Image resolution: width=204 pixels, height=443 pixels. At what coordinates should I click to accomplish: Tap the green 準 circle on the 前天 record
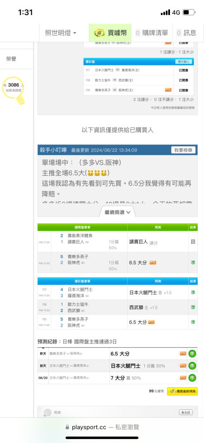tap(193, 365)
